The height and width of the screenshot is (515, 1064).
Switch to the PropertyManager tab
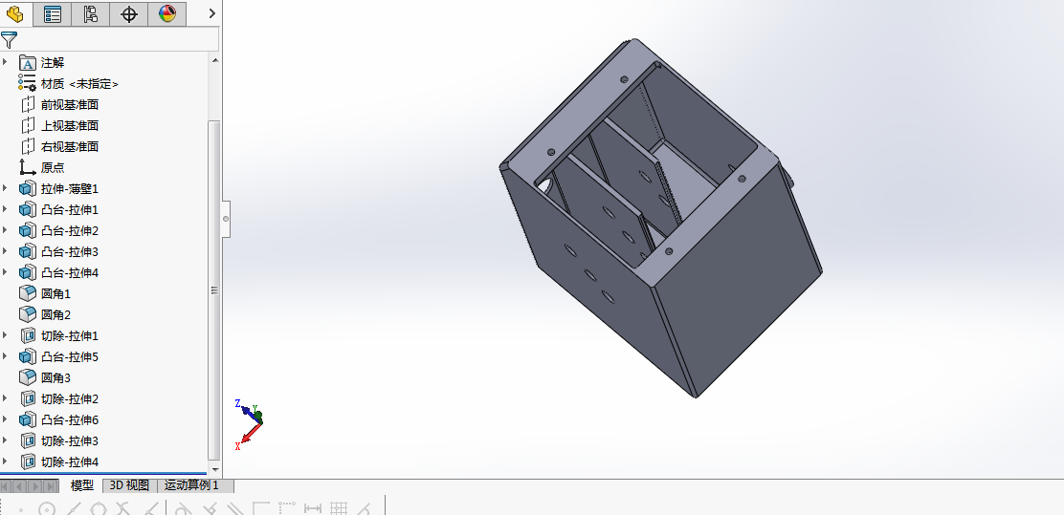(x=53, y=13)
